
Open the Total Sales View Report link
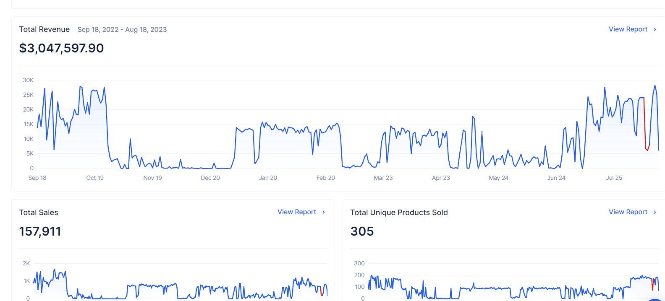[x=296, y=212]
